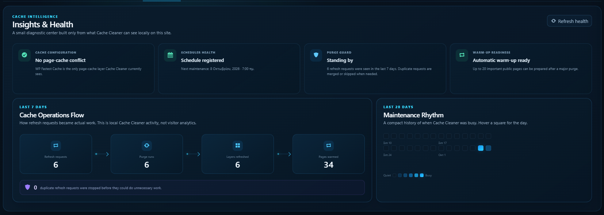
Task: Click the Layers refreshed count 6
Action: [x=238, y=165]
